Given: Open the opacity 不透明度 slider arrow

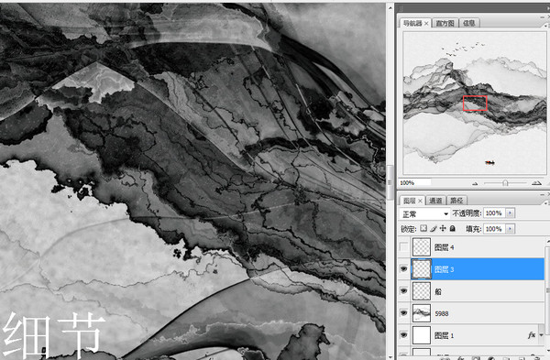Looking at the screenshot, I should pos(510,213).
